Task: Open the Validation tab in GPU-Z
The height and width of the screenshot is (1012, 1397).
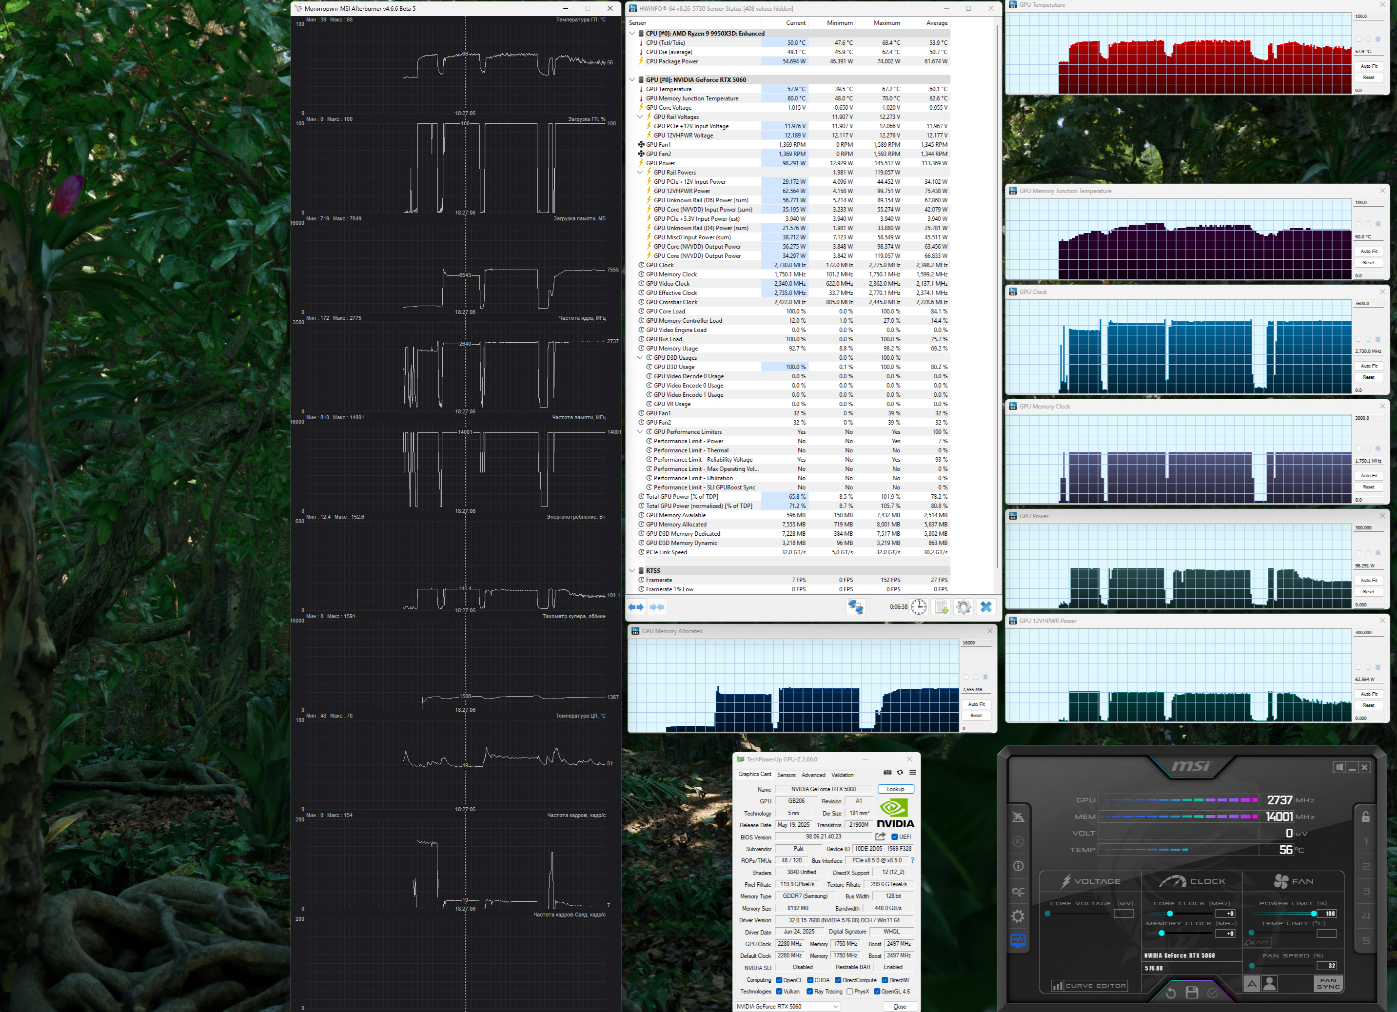Action: click(842, 775)
